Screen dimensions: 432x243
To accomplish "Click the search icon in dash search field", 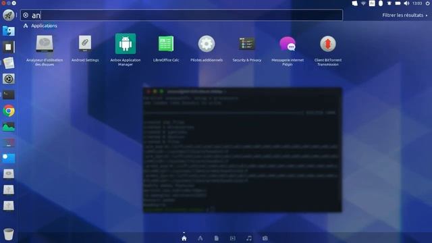I will tap(26, 15).
